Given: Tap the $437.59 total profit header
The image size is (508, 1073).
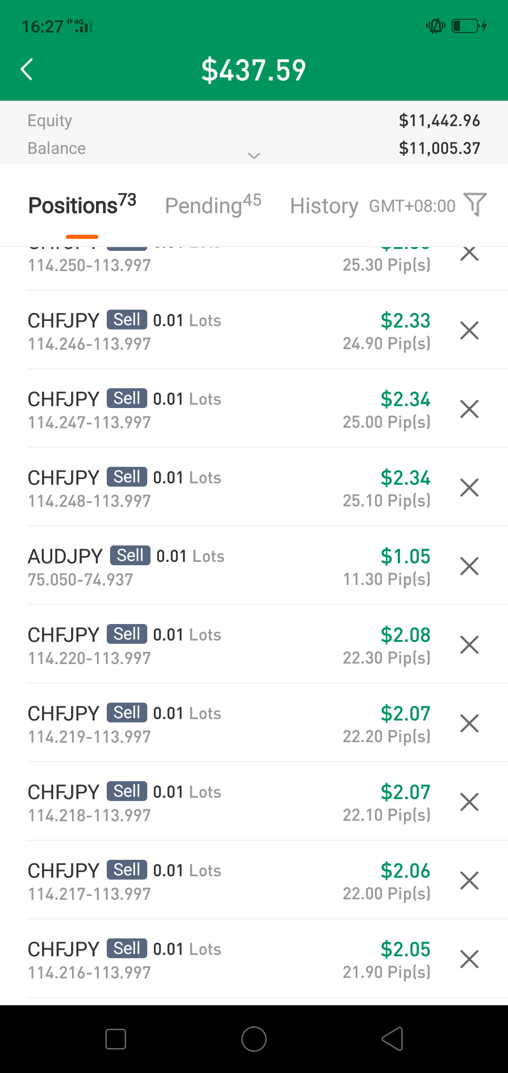Looking at the screenshot, I should (254, 70).
